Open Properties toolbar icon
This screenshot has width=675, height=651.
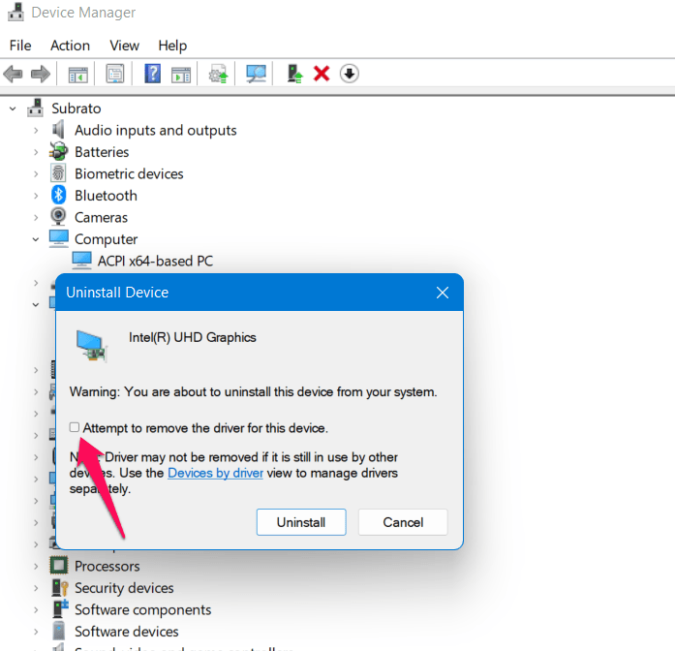click(115, 74)
